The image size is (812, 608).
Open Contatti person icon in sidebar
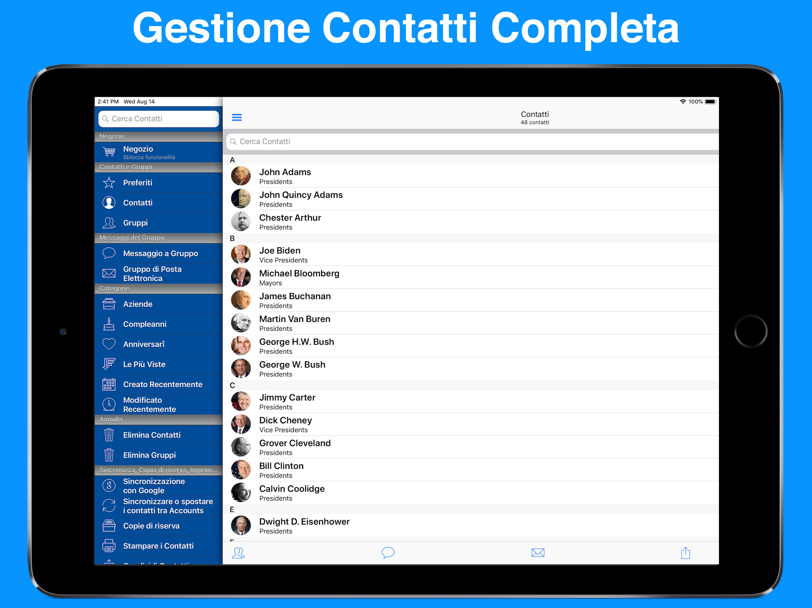(109, 202)
